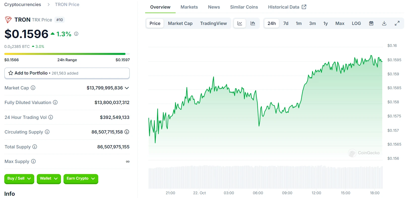Screen dimensions: 412x198
Task: Open the Wallet dropdown
Action: pos(49,179)
